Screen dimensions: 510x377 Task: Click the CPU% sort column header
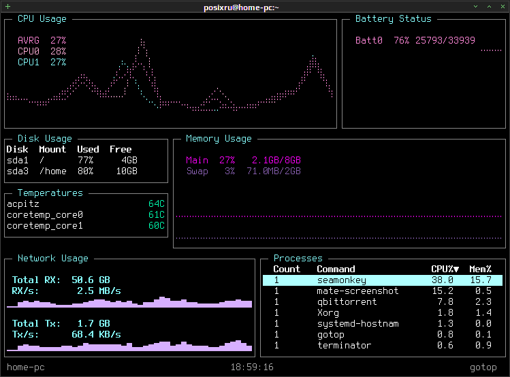pos(445,269)
